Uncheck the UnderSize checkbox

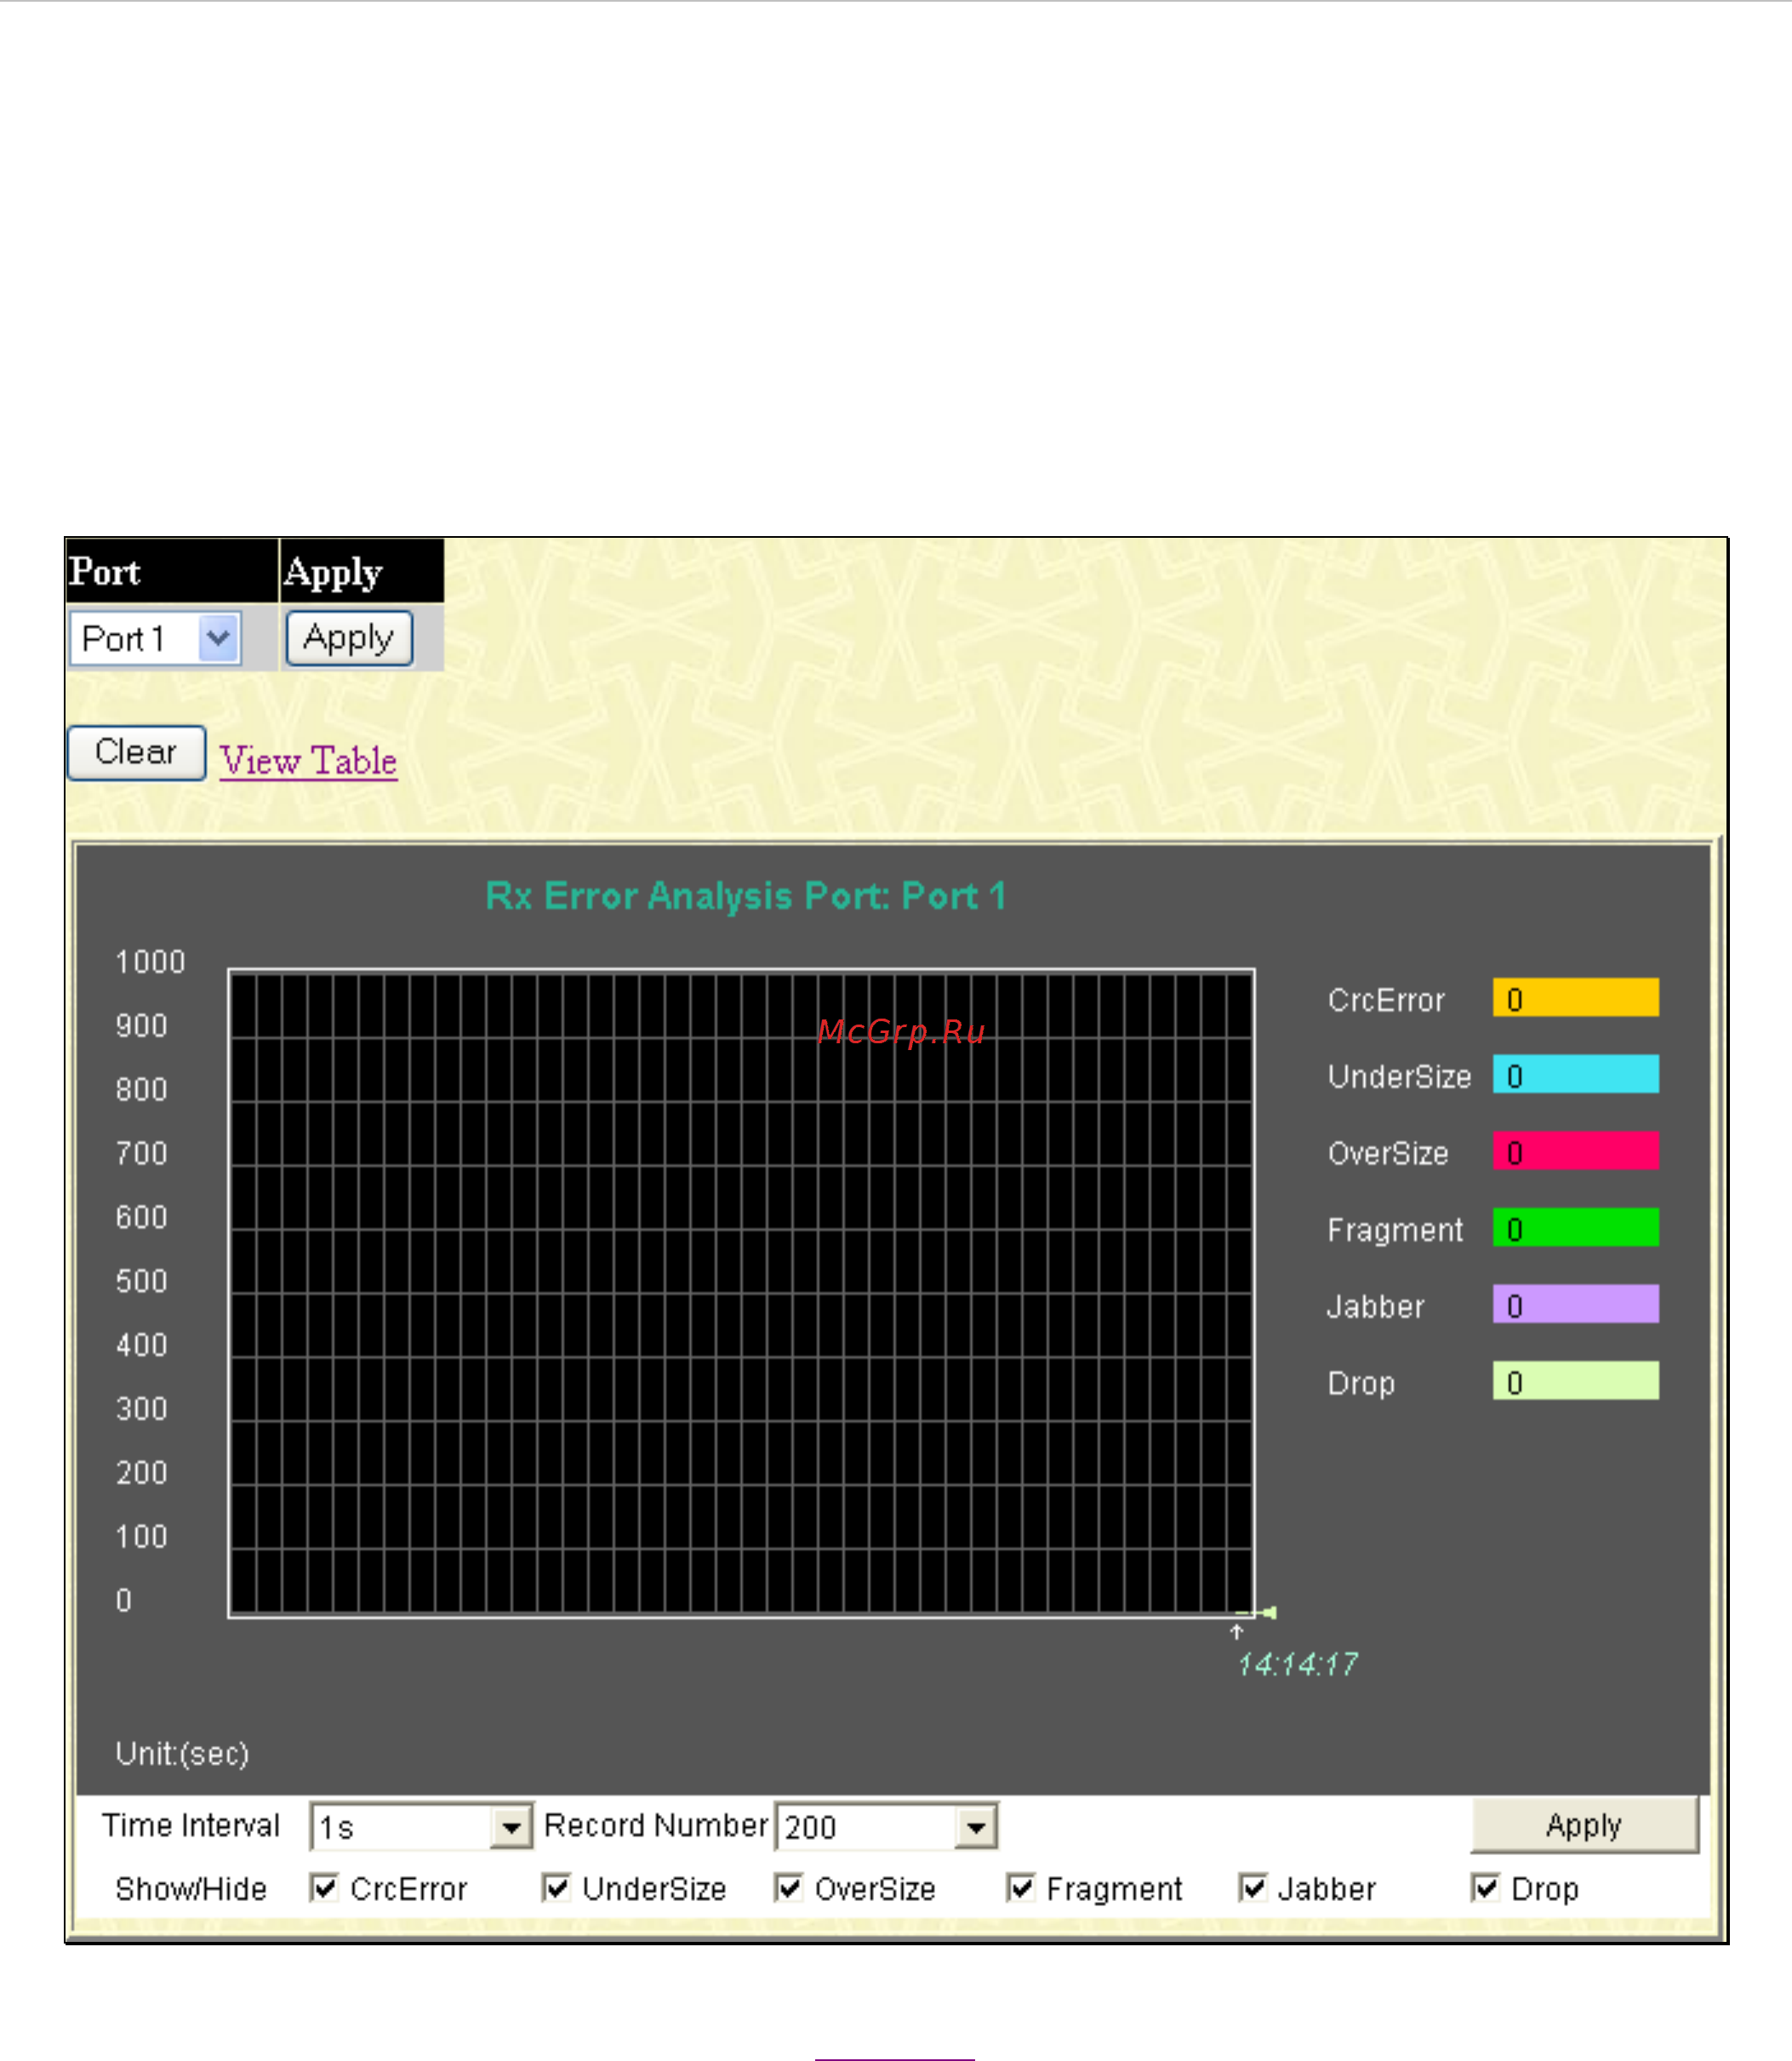[556, 1888]
